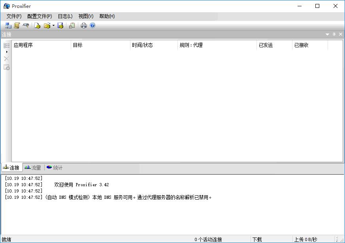345x243 pixels.
Task: Click the window-with-minus icon in side strip
Action: click(x=7, y=67)
